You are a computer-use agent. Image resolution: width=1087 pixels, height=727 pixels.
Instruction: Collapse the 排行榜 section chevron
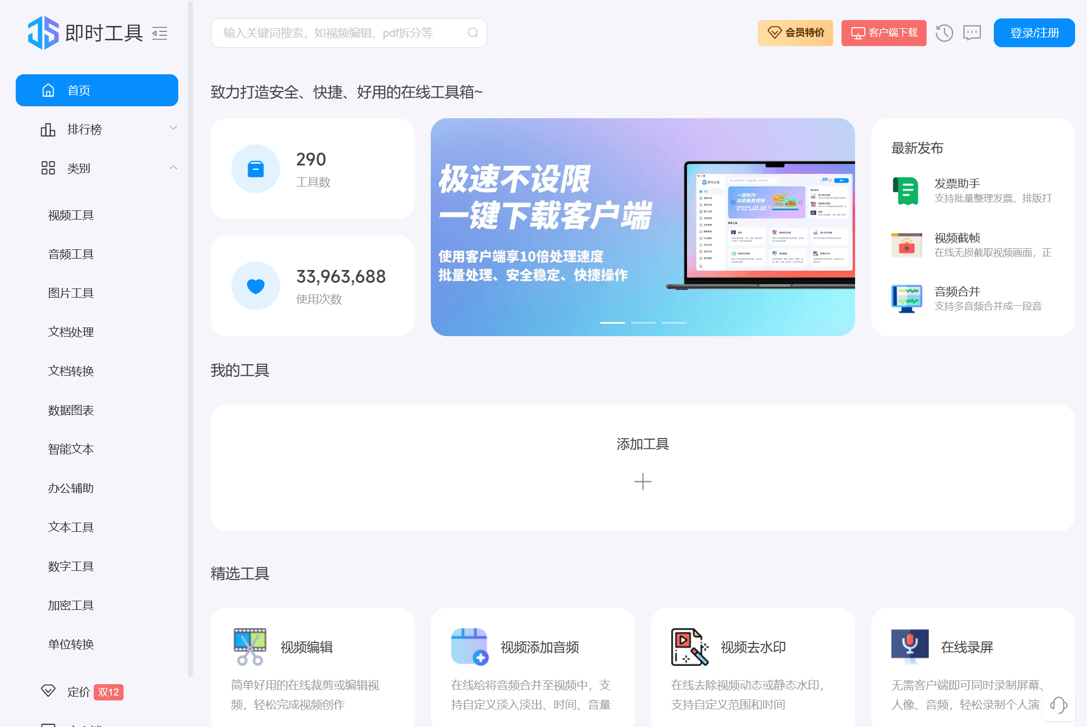pos(173,127)
